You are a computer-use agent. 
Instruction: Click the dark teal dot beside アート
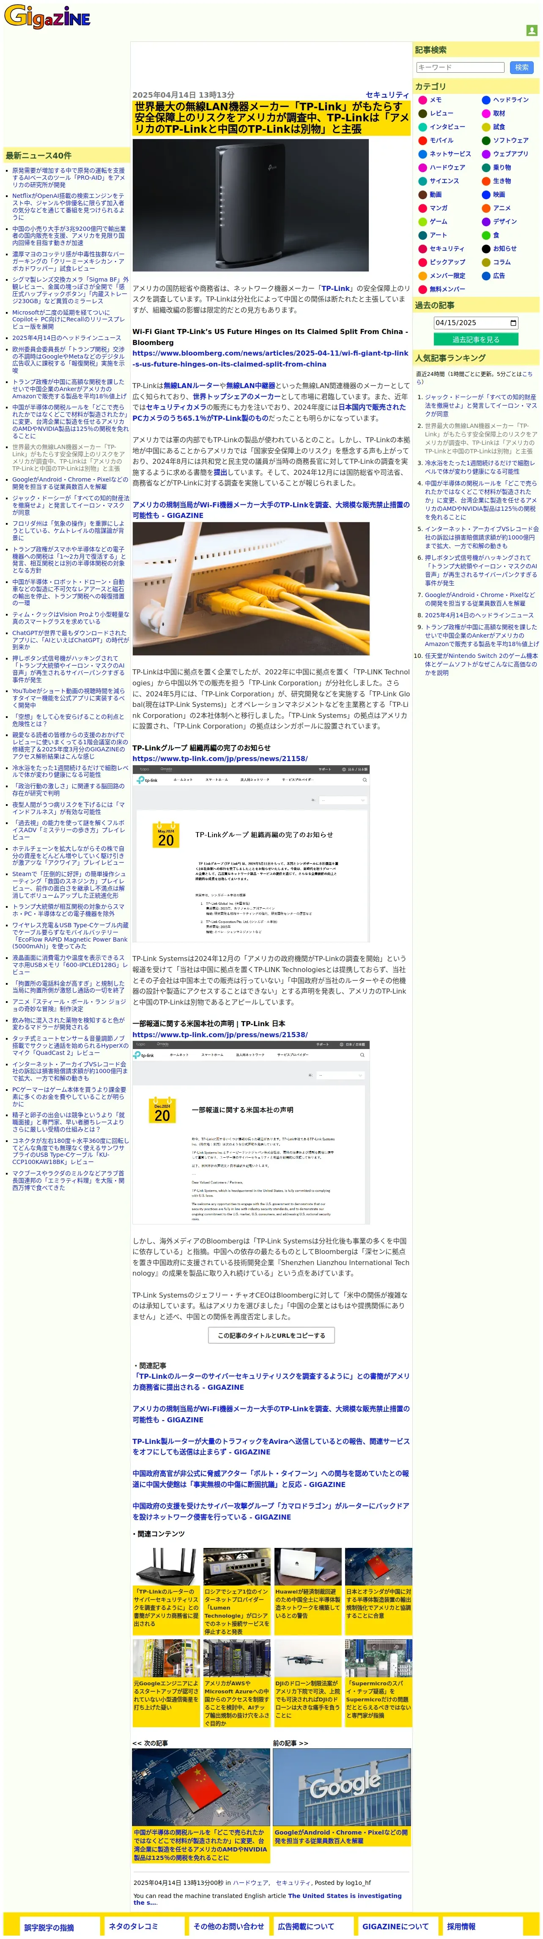422,236
